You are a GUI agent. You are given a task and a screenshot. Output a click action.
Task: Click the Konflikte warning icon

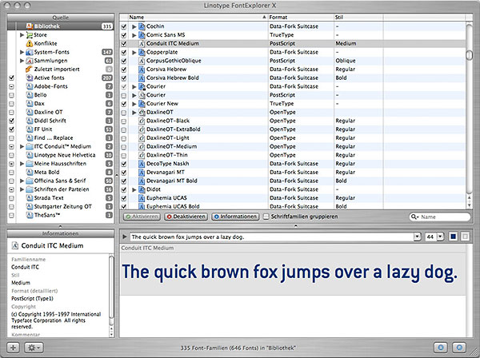pos(30,43)
